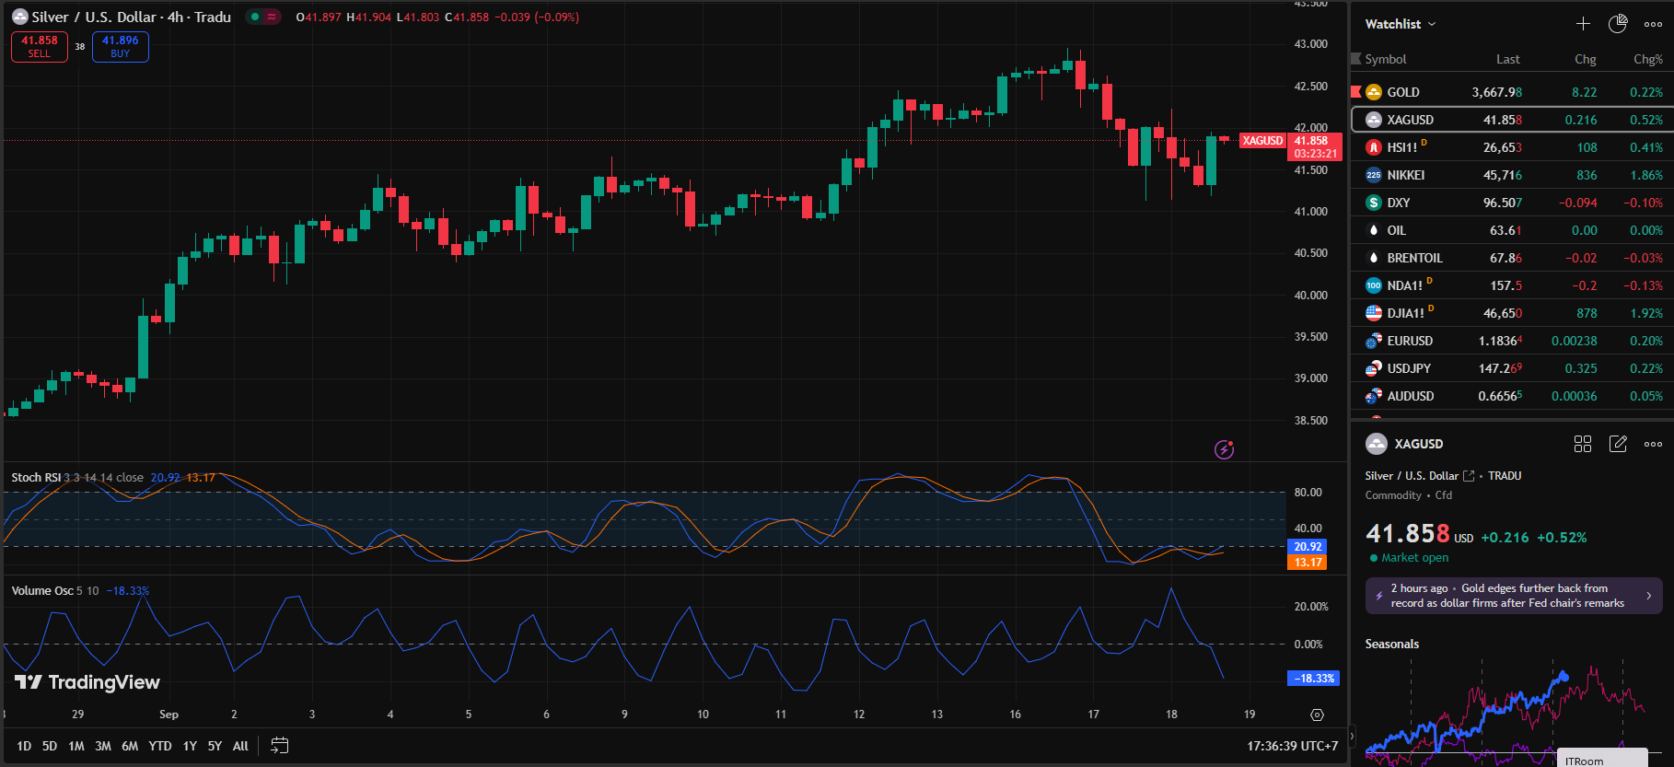The image size is (1674, 767).
Task: Open the watchlist pie chart advanced view icon
Action: (1618, 24)
